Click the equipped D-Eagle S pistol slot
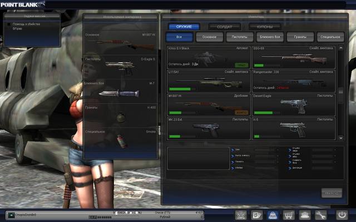 point(120,67)
